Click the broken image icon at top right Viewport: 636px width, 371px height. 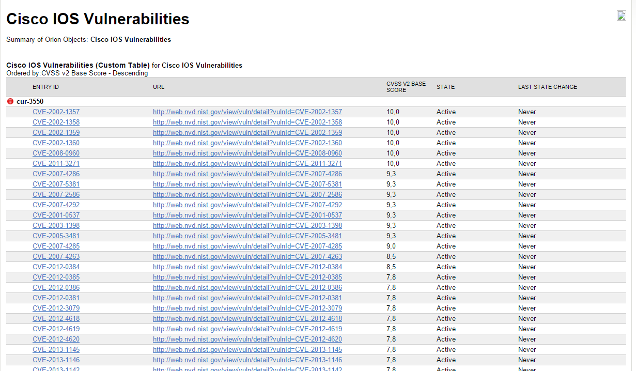(x=622, y=16)
